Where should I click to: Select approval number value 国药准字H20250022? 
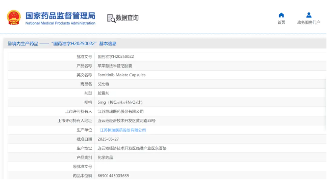click(x=116, y=56)
